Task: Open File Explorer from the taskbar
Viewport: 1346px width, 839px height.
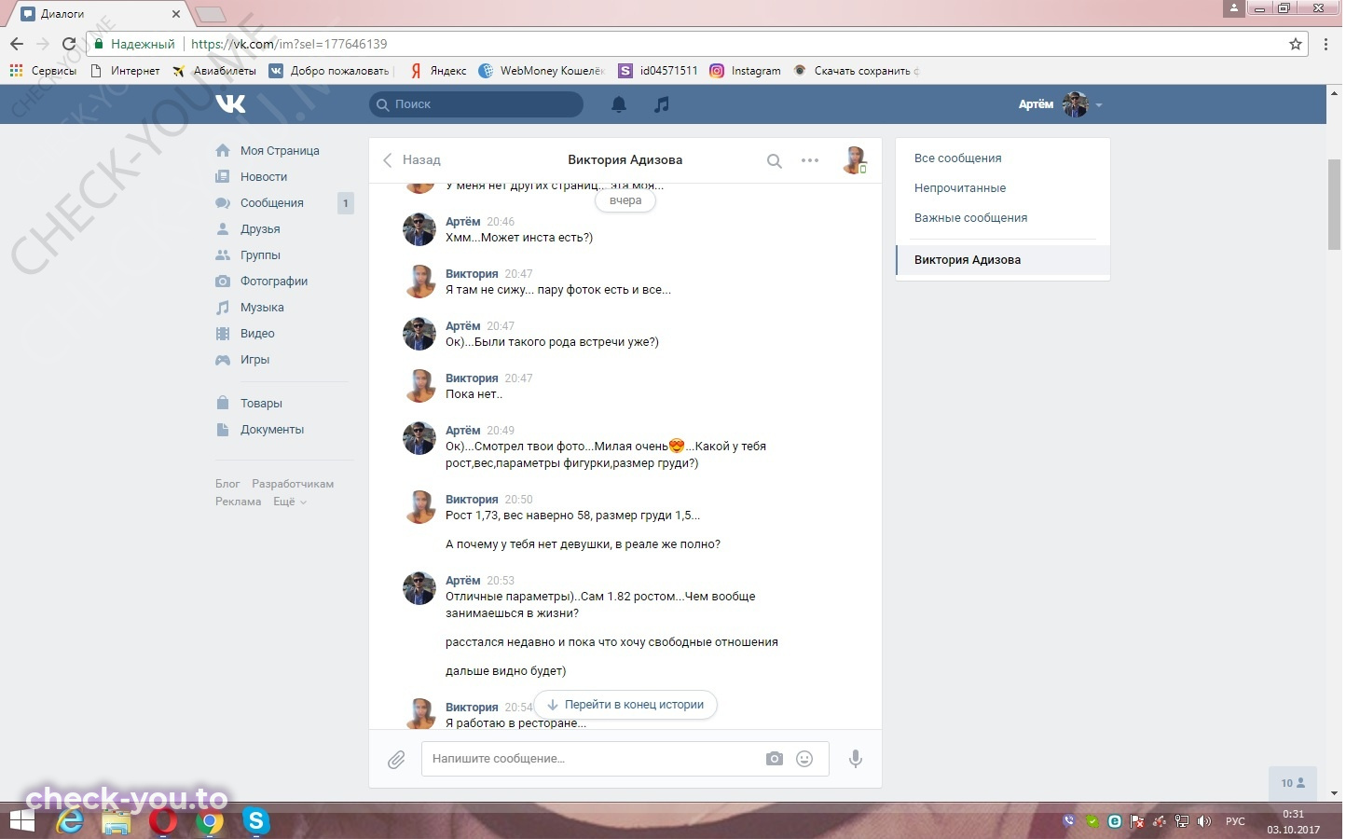Action: click(117, 821)
